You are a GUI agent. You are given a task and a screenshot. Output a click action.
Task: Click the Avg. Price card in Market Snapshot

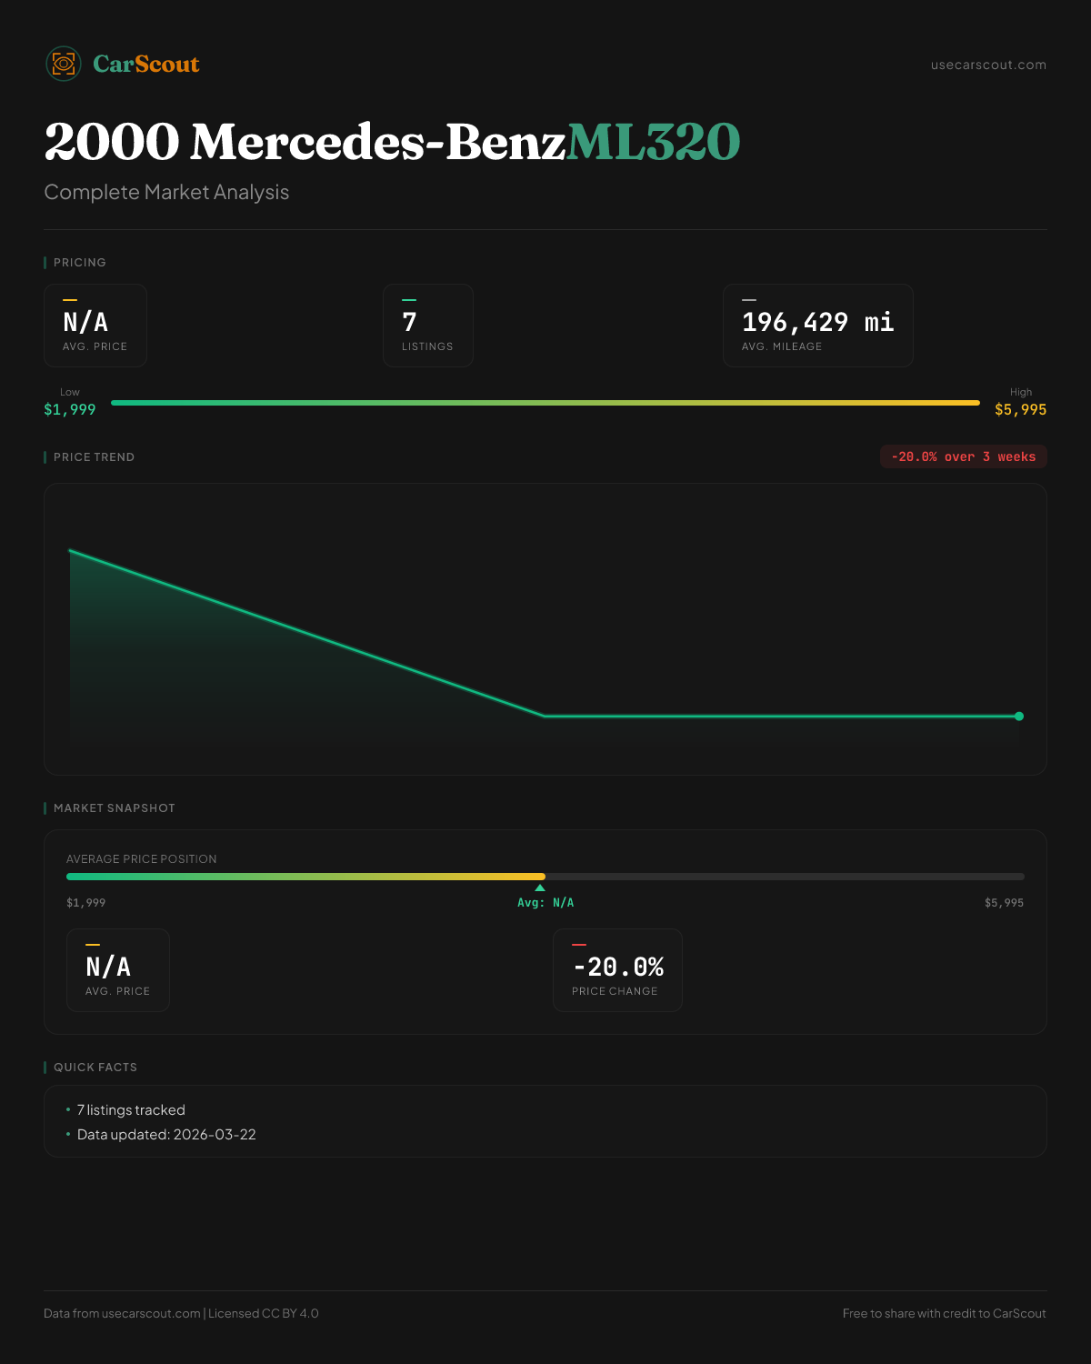click(118, 970)
